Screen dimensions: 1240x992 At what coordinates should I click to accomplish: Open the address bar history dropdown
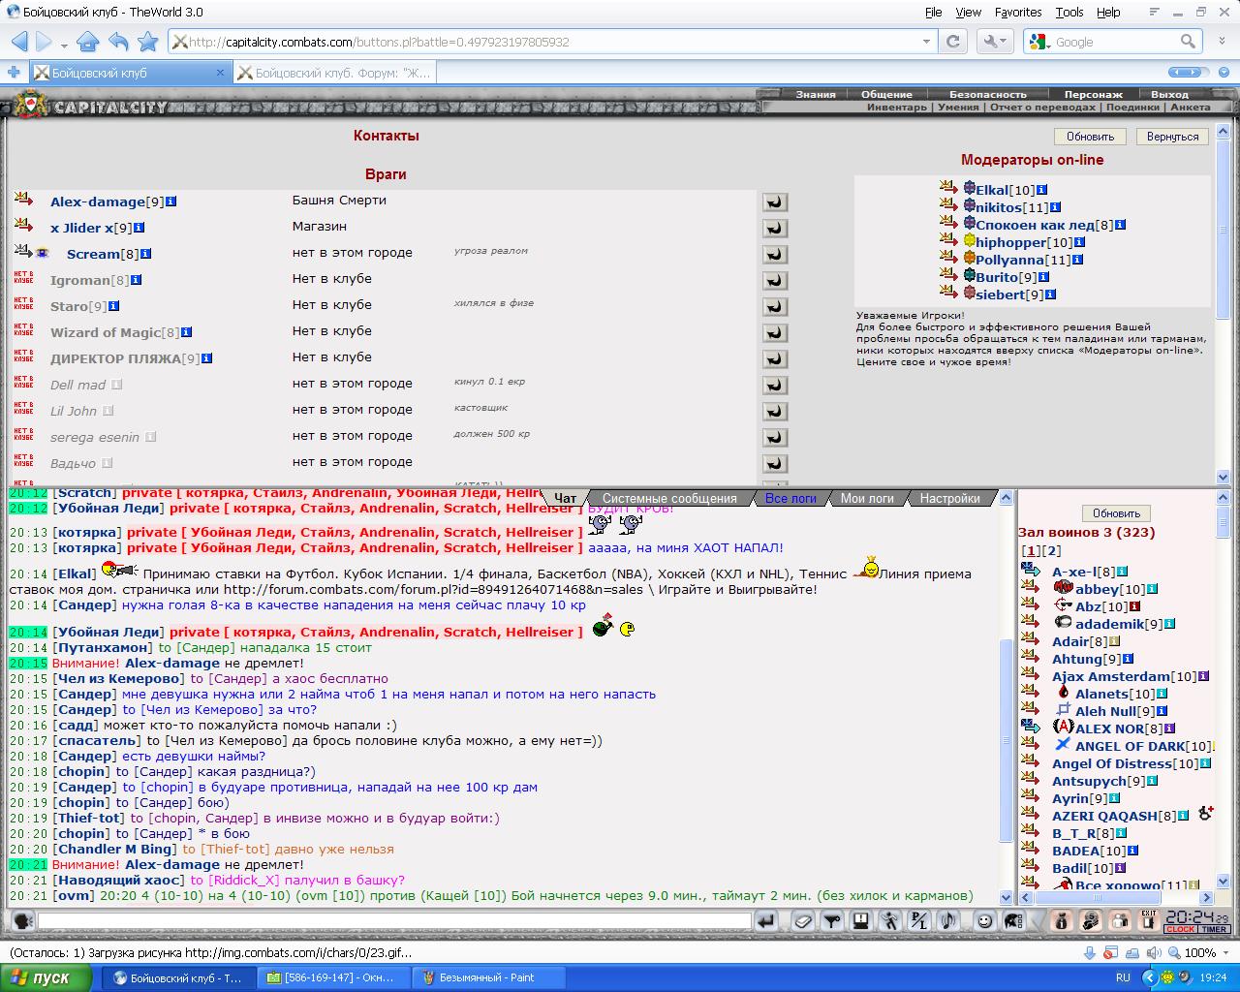coord(927,42)
